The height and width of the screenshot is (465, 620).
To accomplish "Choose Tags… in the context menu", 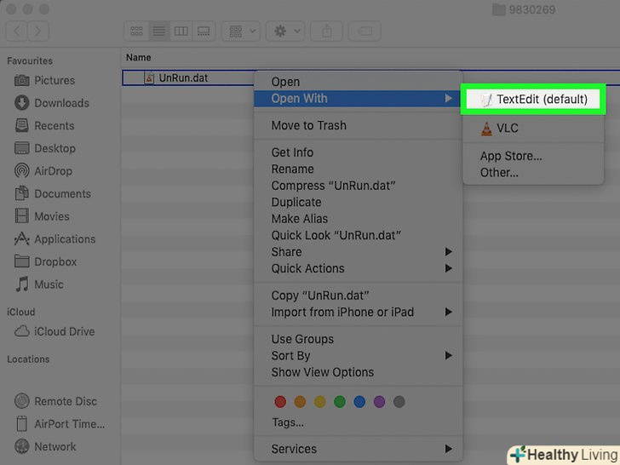I will (x=358, y=422).
